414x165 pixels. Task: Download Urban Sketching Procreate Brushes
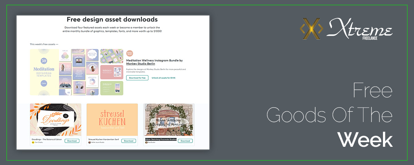pos(185,141)
